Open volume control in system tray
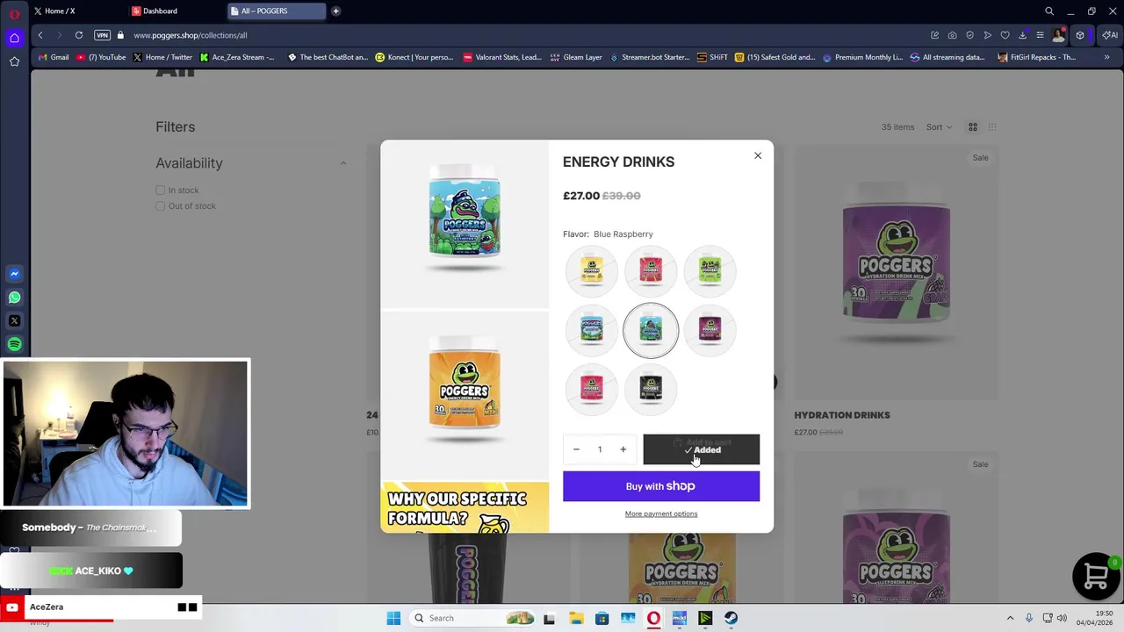The image size is (1124, 632). [1062, 618]
